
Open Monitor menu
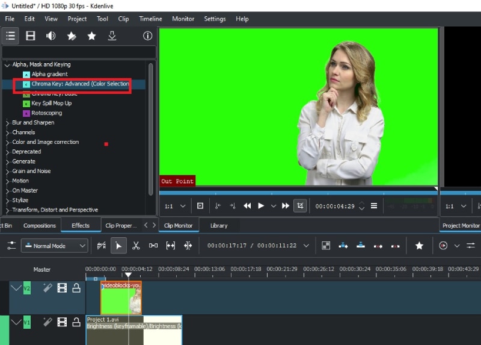(183, 19)
